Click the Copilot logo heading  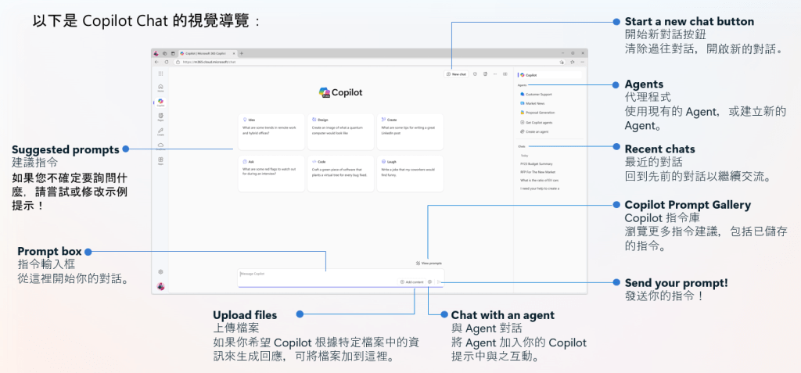point(341,92)
